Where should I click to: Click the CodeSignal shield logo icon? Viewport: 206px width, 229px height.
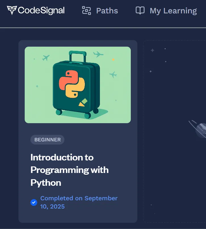pos(12,10)
